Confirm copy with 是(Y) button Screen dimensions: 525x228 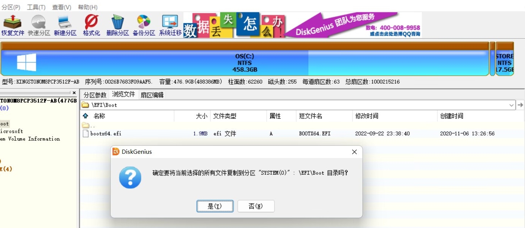coord(215,206)
